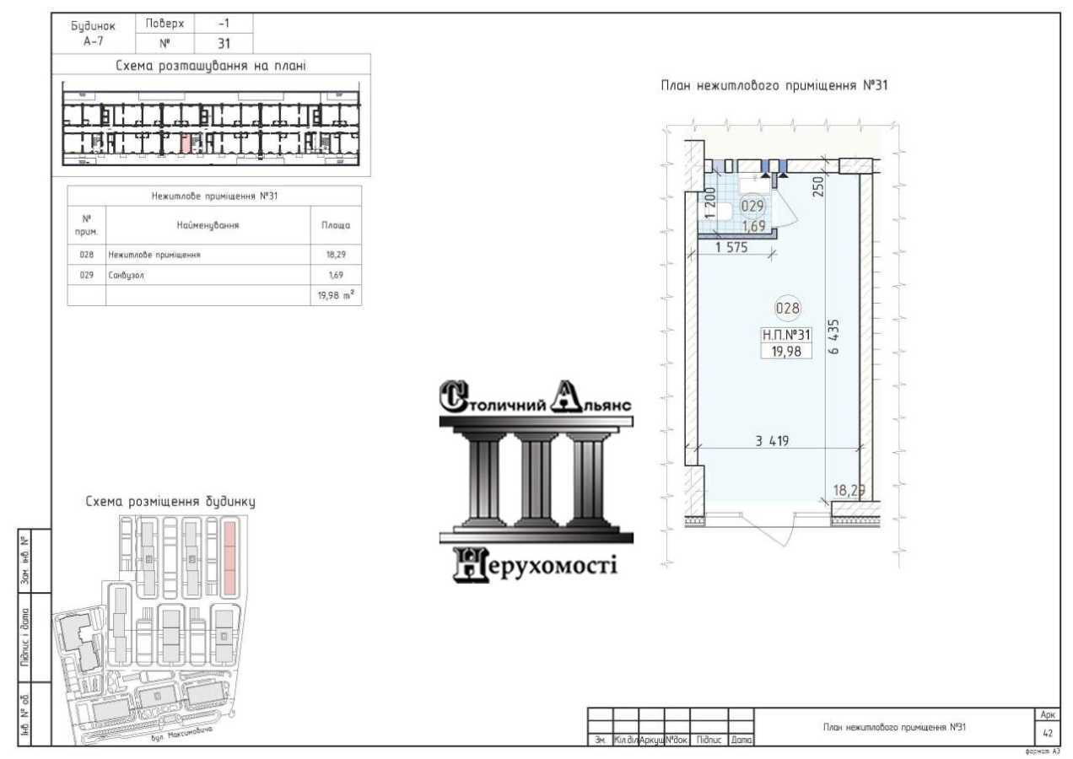Click the three-column Столичний Альянс logo
This screenshot has width=1073, height=759.
536,480
